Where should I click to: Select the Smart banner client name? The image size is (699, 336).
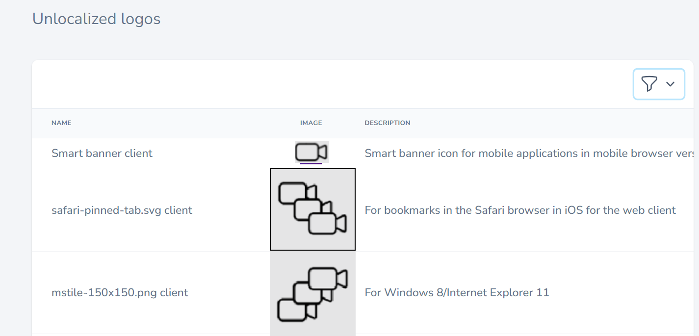click(x=102, y=154)
